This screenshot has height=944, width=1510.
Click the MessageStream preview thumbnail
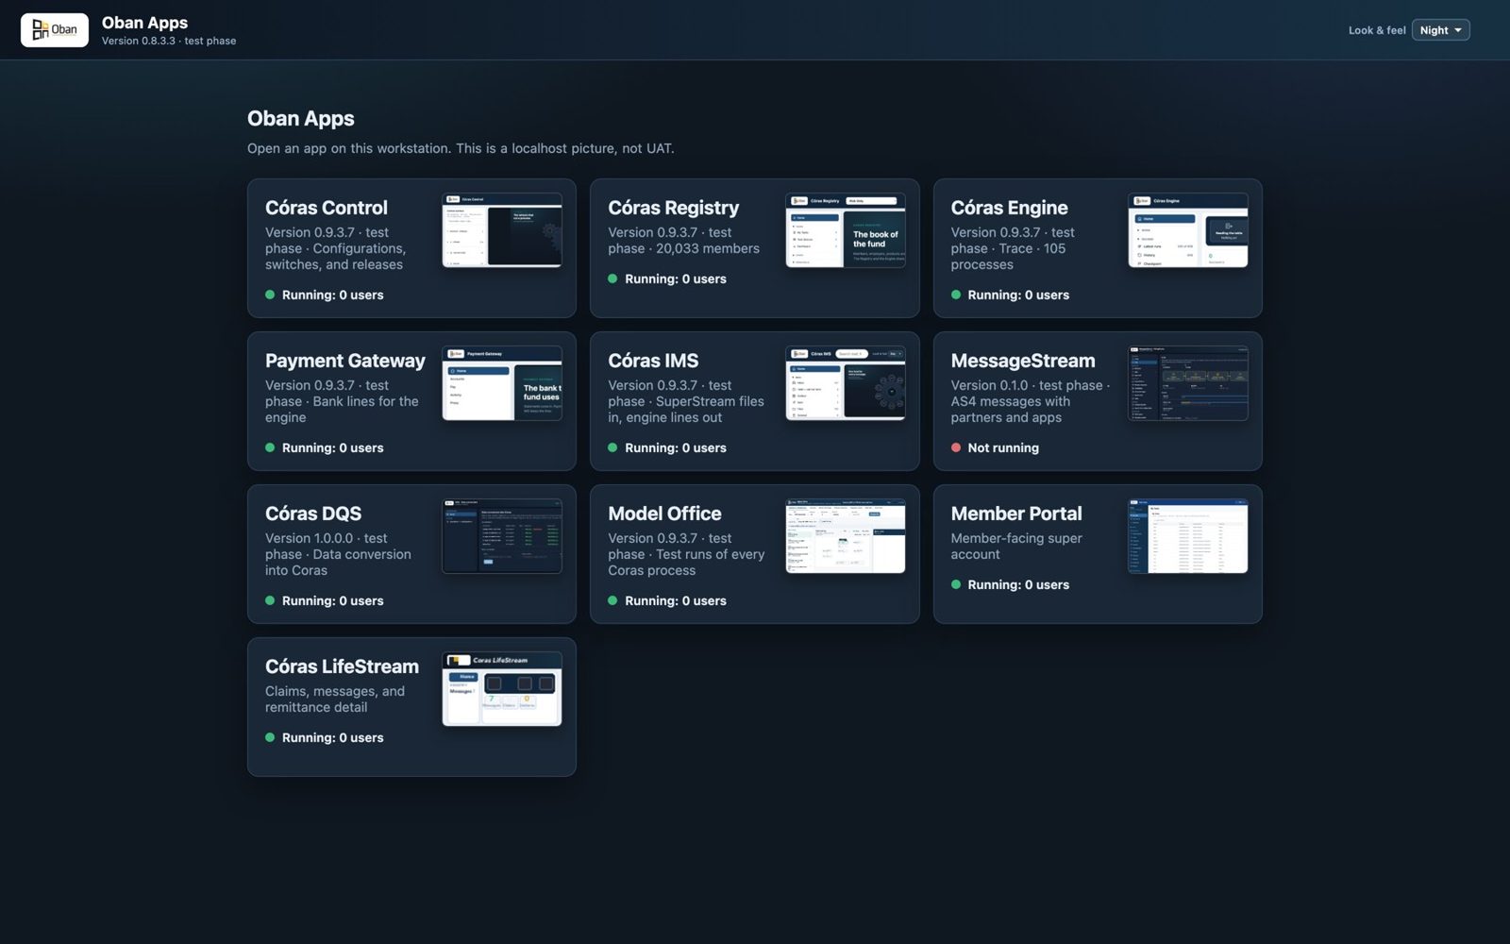click(1188, 383)
